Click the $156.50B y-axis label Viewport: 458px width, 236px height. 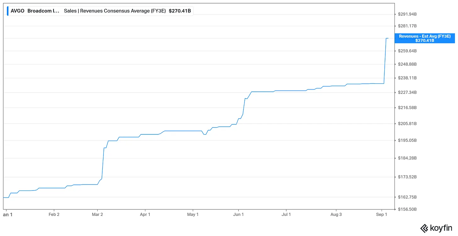[407, 209]
